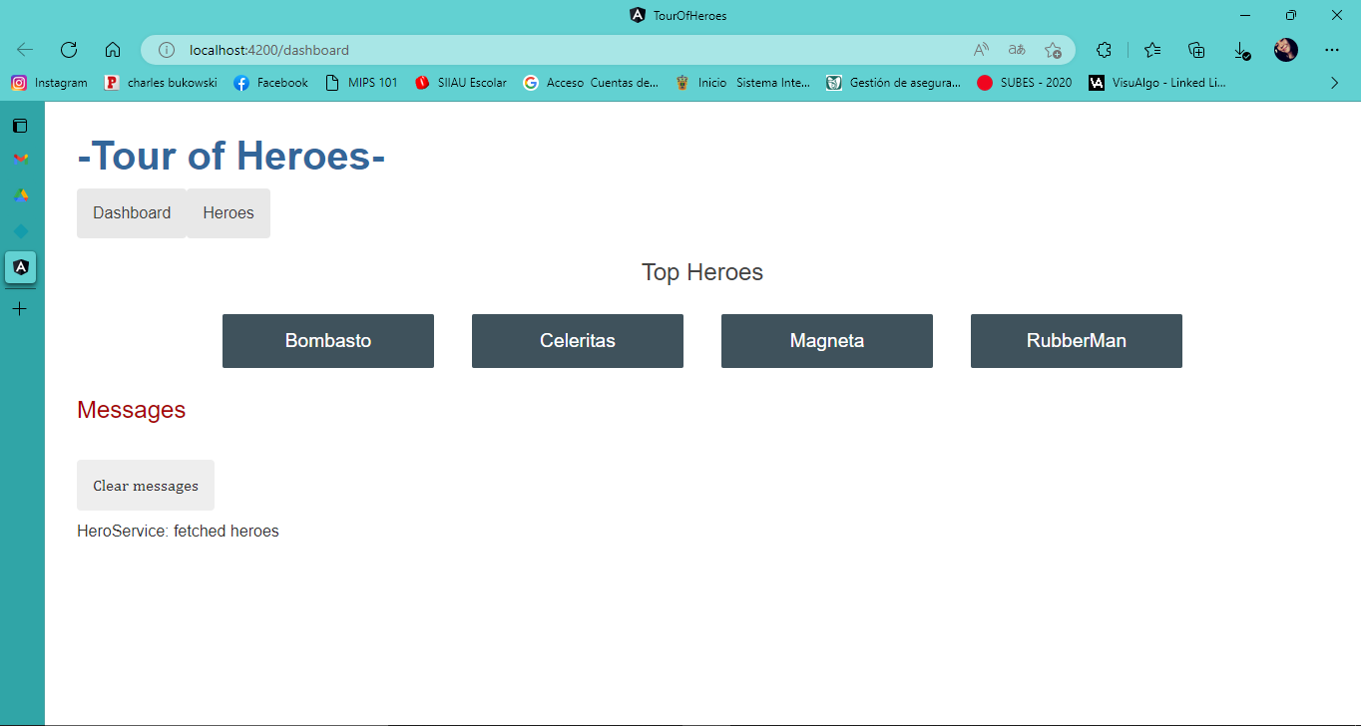Open the browser Extensions menu
Screen dimensions: 1361x726
[x=1104, y=49]
